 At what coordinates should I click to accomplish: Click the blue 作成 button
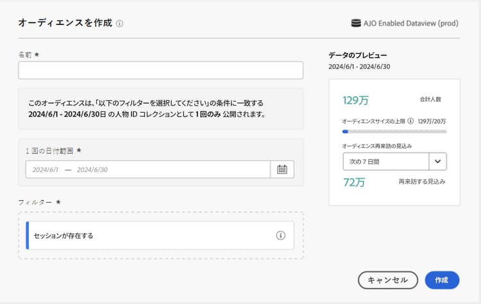442,280
